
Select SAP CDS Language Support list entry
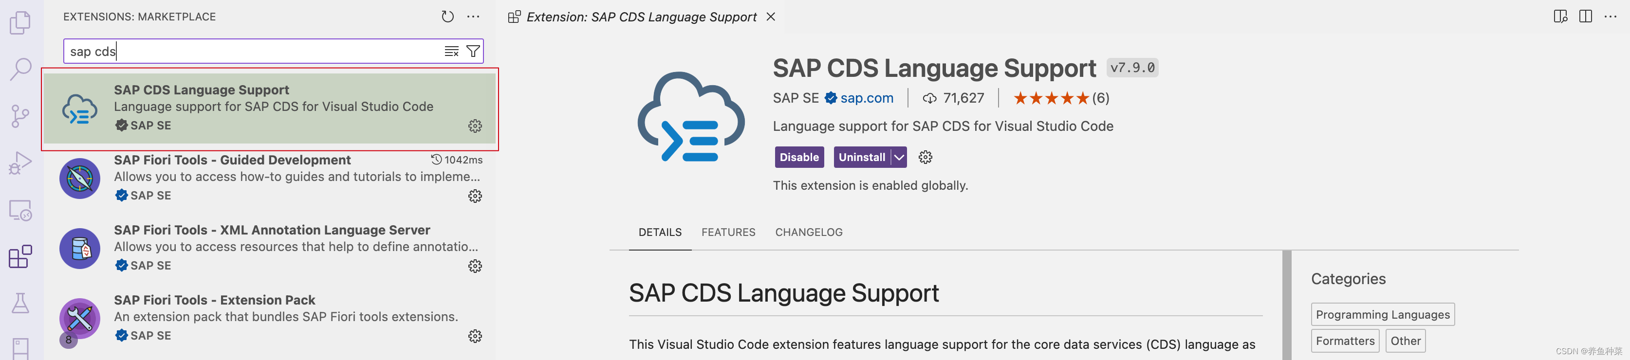pyautogui.click(x=270, y=108)
